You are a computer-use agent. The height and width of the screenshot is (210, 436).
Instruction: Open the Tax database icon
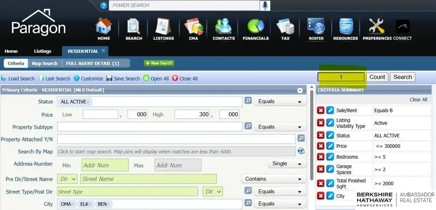point(285,29)
